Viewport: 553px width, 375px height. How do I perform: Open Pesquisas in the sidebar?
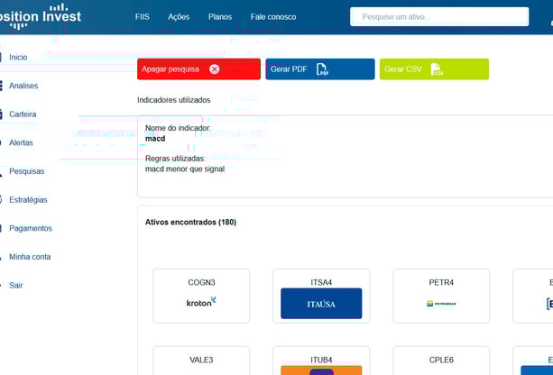point(26,171)
